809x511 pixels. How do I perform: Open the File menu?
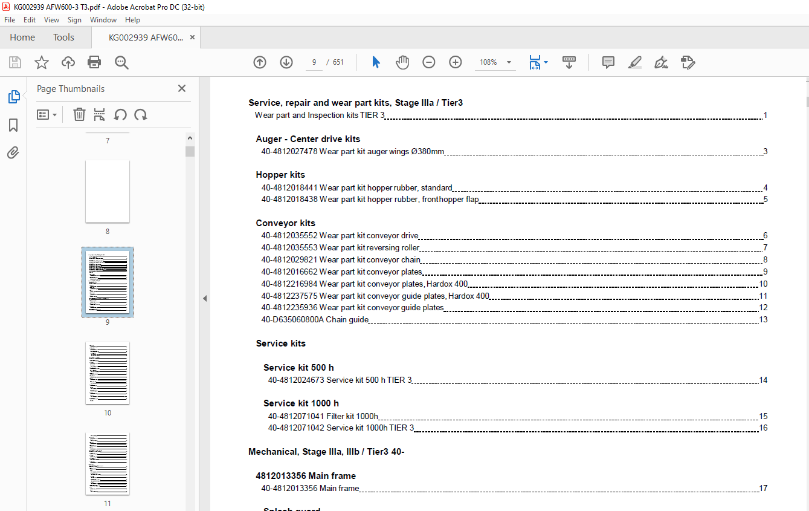pos(10,20)
